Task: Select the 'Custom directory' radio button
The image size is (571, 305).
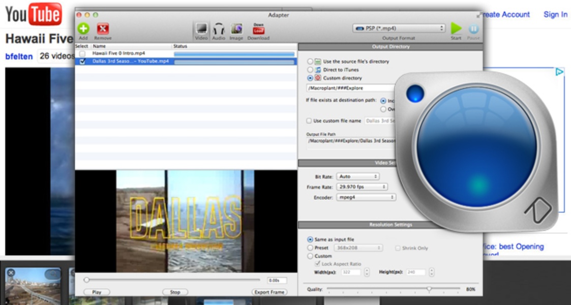Action: (310, 78)
